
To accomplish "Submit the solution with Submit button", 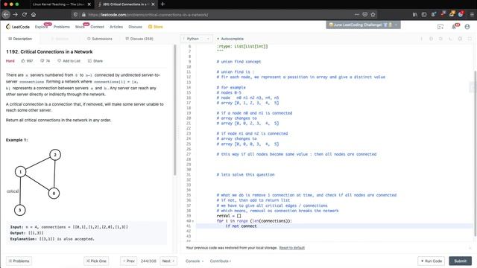I will point(461,261).
